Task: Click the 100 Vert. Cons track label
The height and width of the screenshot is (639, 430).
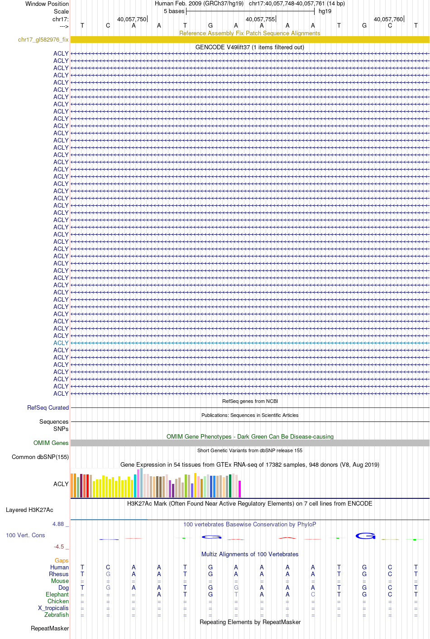Action: [25, 535]
